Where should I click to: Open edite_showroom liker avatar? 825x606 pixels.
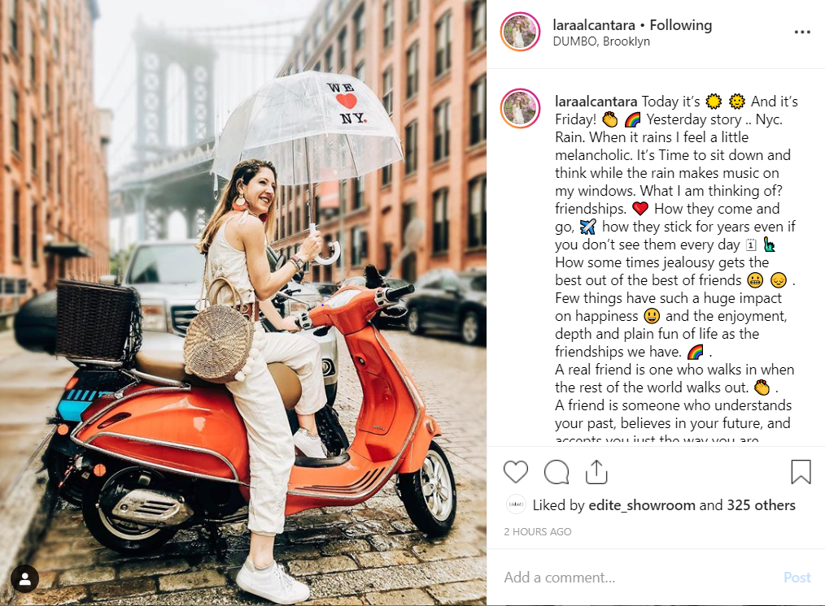[516, 504]
